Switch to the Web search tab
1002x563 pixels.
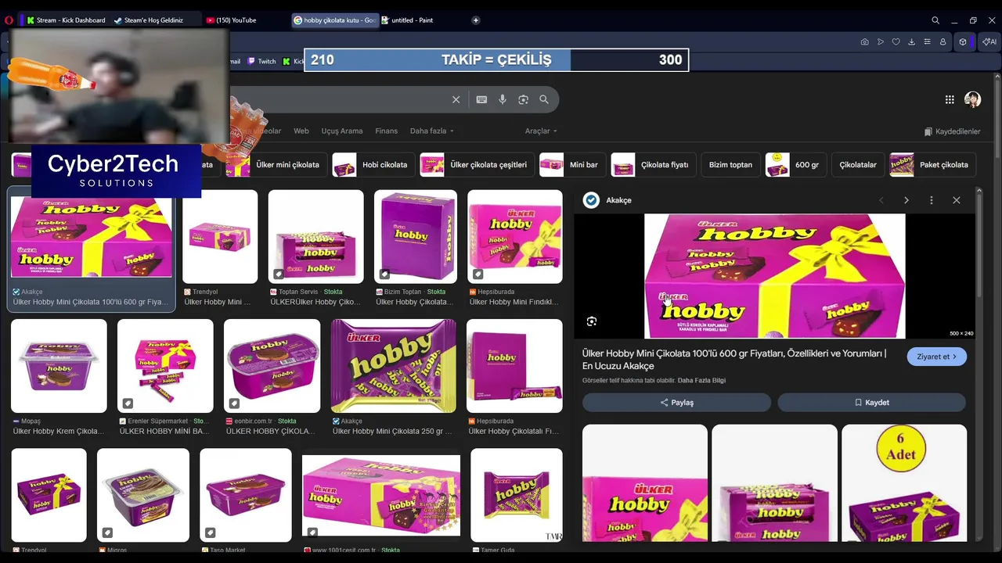(x=301, y=131)
